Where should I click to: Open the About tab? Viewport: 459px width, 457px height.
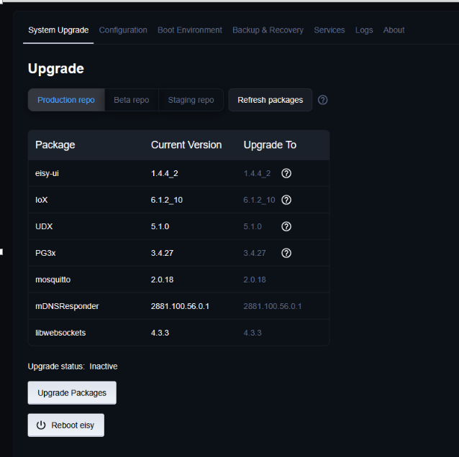click(394, 30)
